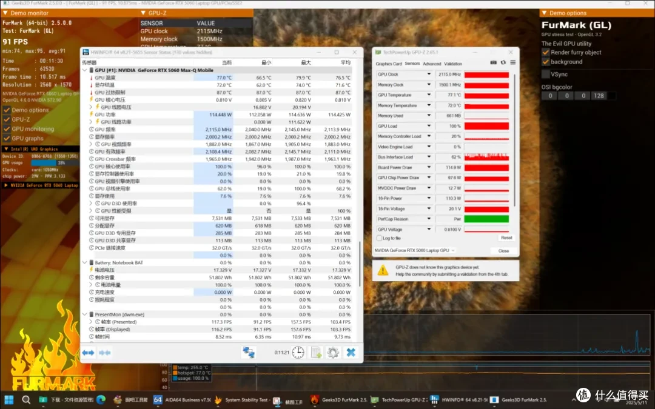Image resolution: width=655 pixels, height=409 pixels.
Task: Open Windows Start menu
Action: click(x=8, y=400)
